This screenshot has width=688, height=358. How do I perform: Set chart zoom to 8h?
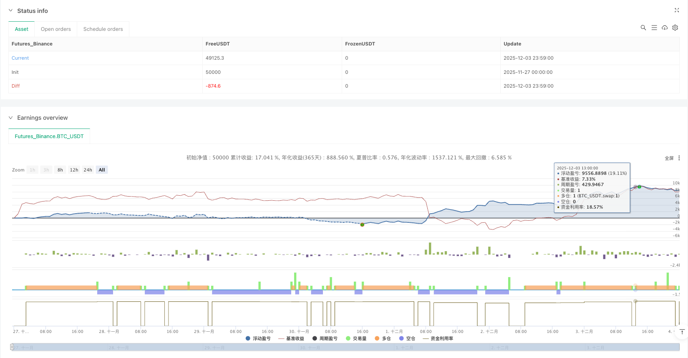tap(60, 170)
